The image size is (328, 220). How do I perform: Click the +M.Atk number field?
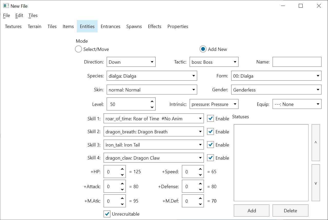pyautogui.click(x=111, y=201)
